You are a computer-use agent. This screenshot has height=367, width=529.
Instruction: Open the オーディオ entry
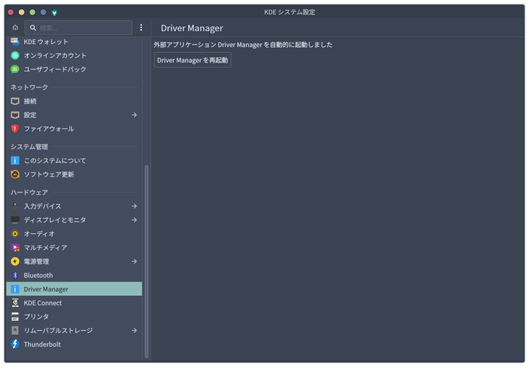pyautogui.click(x=74, y=233)
